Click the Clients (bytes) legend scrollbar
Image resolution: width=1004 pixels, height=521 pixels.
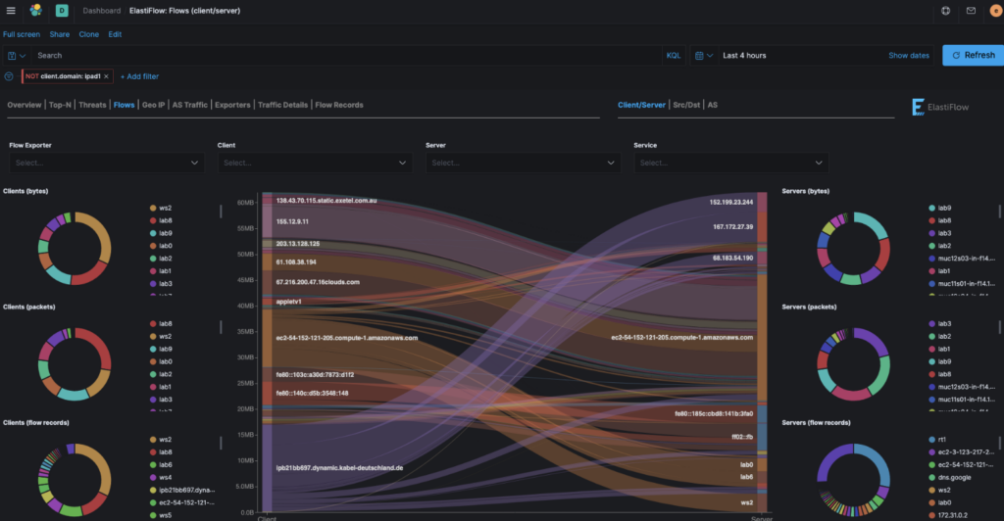pos(221,211)
